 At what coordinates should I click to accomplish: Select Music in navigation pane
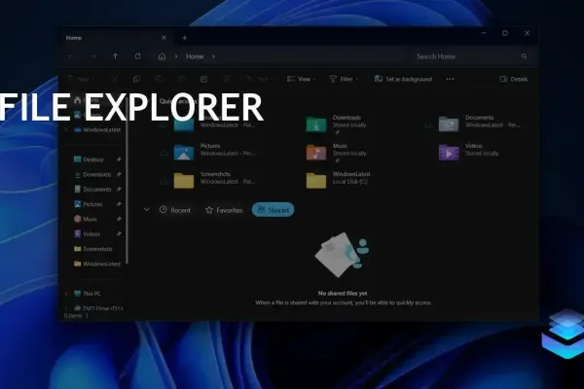click(86, 219)
